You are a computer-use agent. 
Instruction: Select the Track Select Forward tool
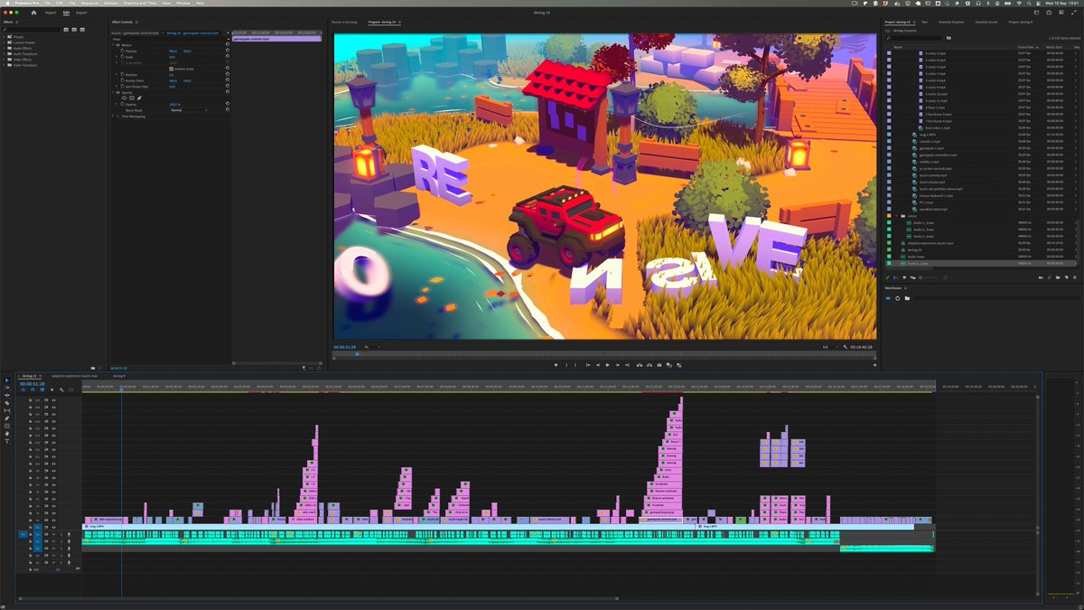[7, 388]
